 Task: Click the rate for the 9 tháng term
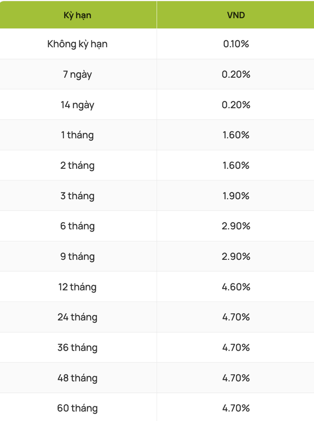coord(236,256)
